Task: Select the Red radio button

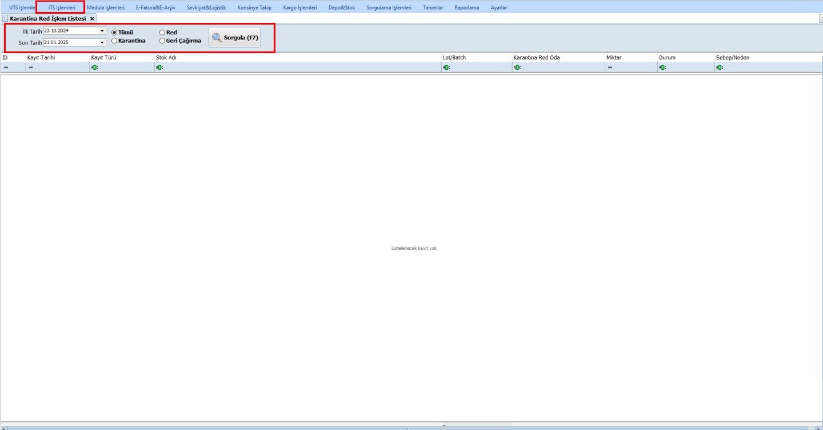Action: (x=162, y=33)
